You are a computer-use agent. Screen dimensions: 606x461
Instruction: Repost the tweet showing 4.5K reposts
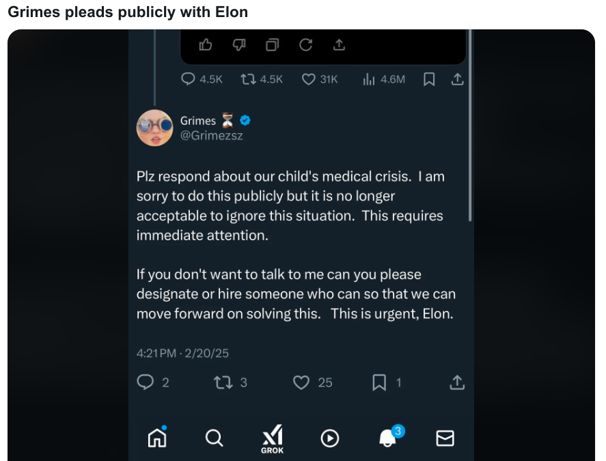[262, 79]
